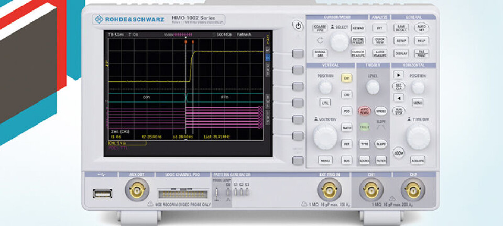Open the ACQUIRE button

[418, 160]
